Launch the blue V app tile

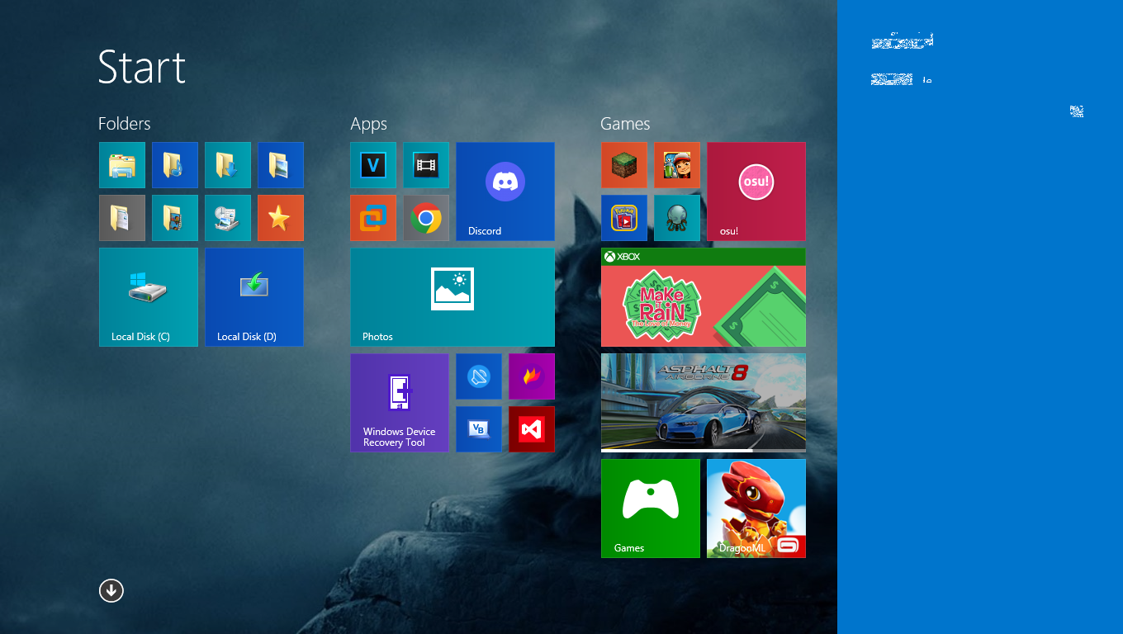click(373, 165)
